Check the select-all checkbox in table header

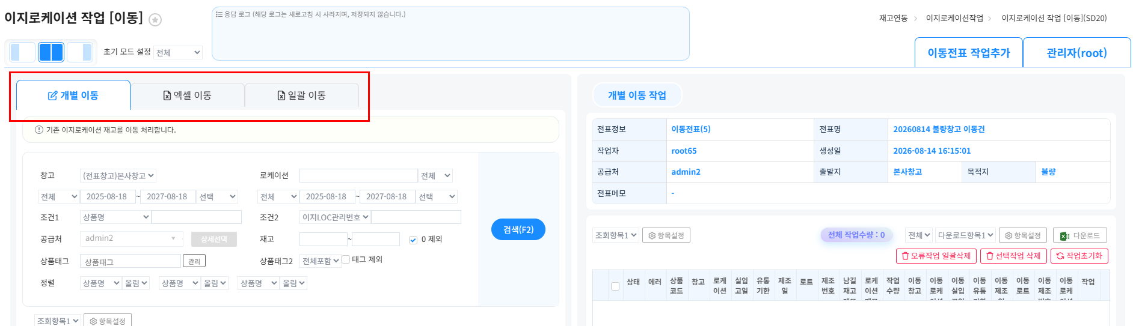[x=615, y=286]
